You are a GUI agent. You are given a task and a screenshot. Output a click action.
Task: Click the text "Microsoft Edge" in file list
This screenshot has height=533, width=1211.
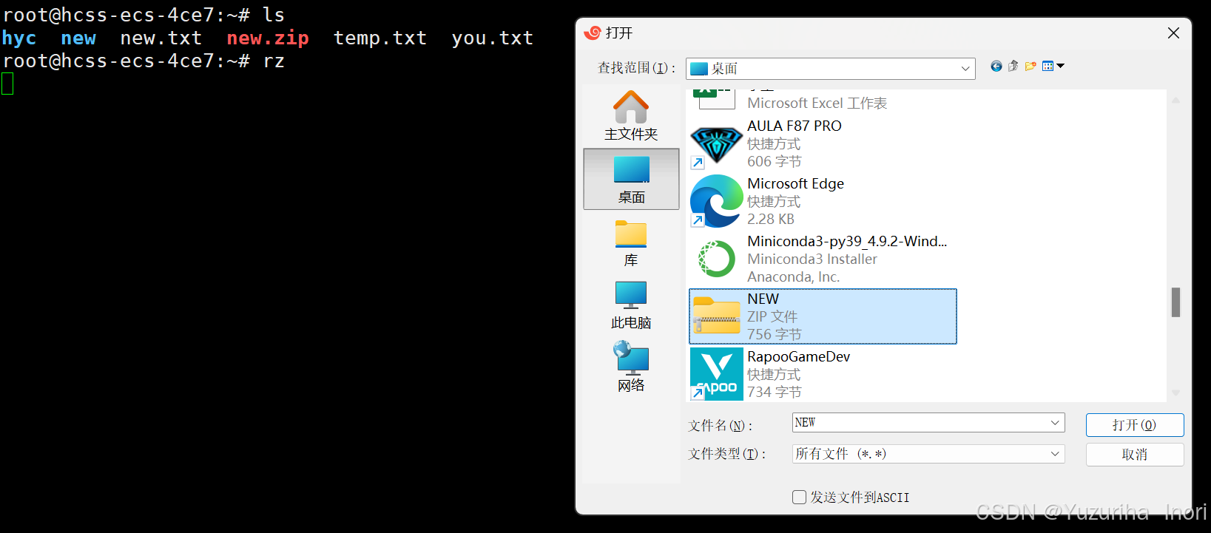click(795, 183)
